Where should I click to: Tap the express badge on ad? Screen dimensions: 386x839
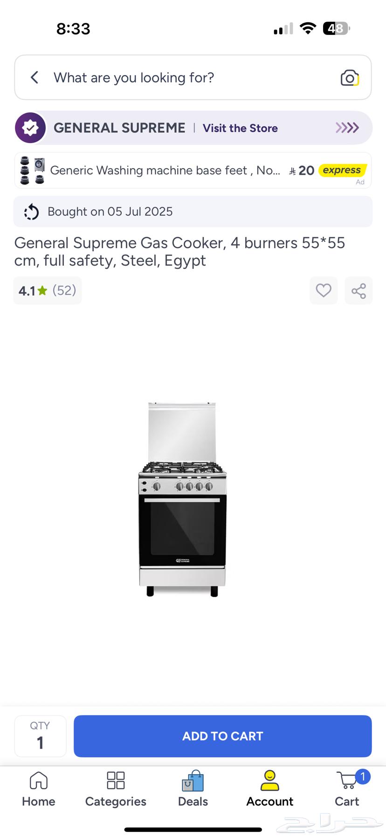point(343,170)
